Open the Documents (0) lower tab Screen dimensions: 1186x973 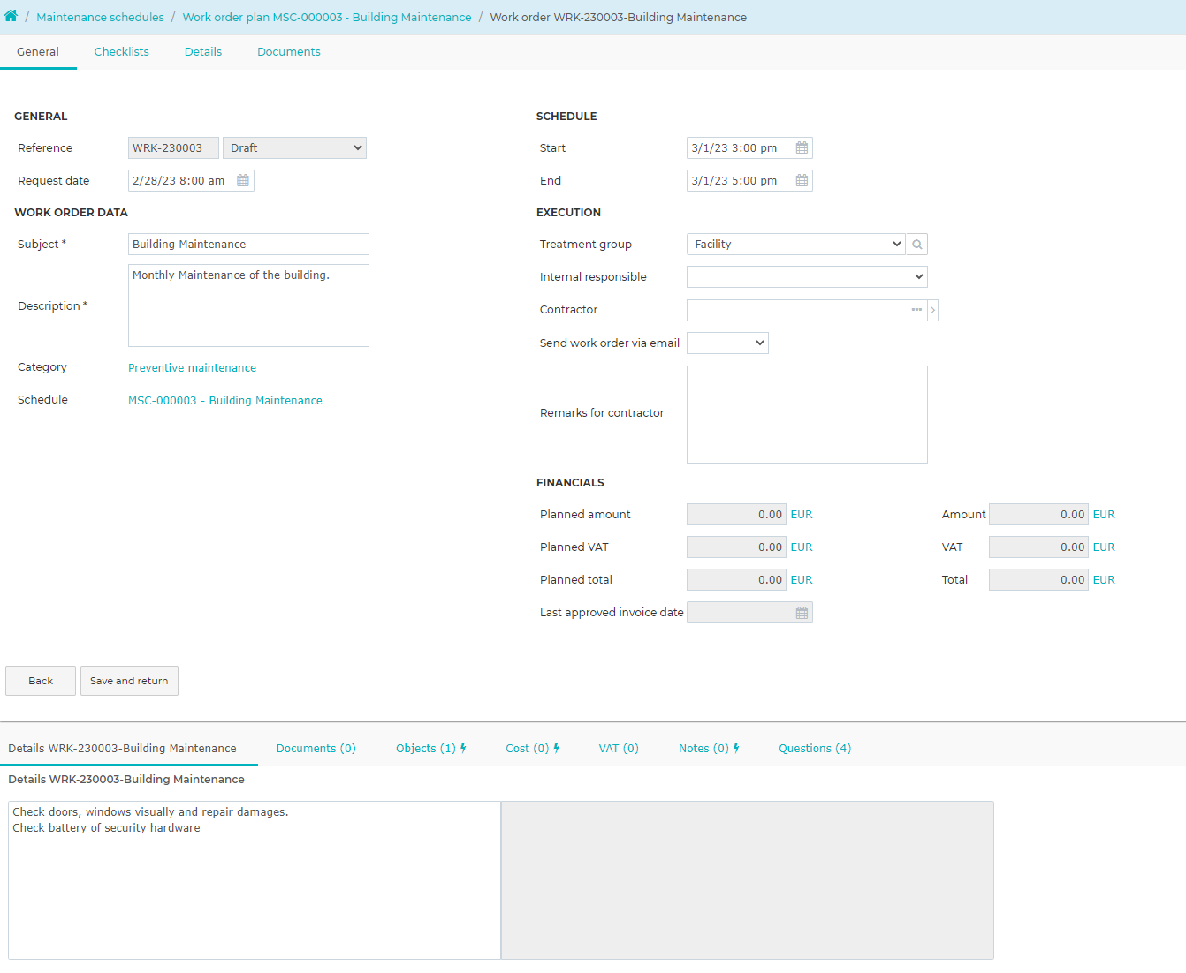point(316,749)
